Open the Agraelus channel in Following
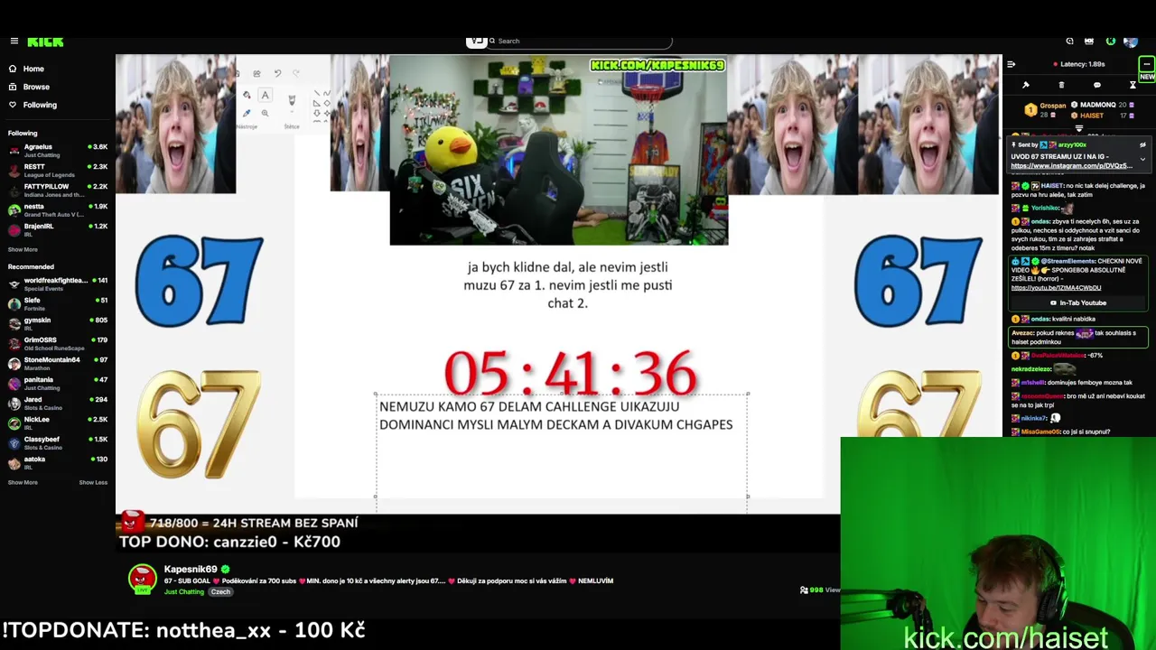The image size is (1156, 650). pos(58,150)
